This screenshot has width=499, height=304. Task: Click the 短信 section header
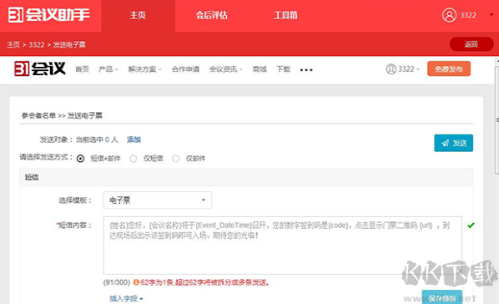tap(246, 177)
